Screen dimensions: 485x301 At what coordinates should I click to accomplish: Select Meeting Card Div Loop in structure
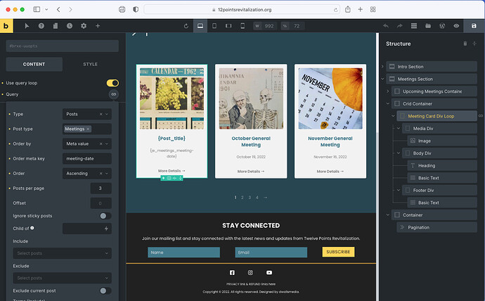click(x=436, y=116)
